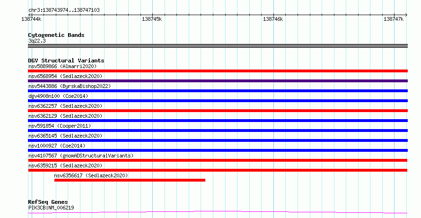This screenshot has height=218, width=421.
Task: Open variant label nsv5443886 (ByrskaBishop2022)
Action: [70, 86]
